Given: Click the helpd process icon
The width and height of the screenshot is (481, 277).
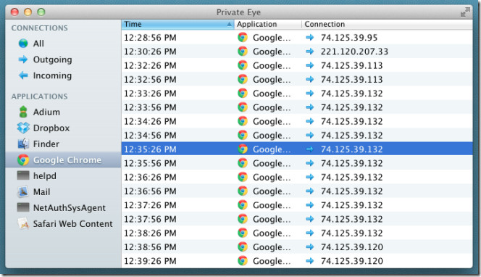Looking at the screenshot, I should pos(23,175).
